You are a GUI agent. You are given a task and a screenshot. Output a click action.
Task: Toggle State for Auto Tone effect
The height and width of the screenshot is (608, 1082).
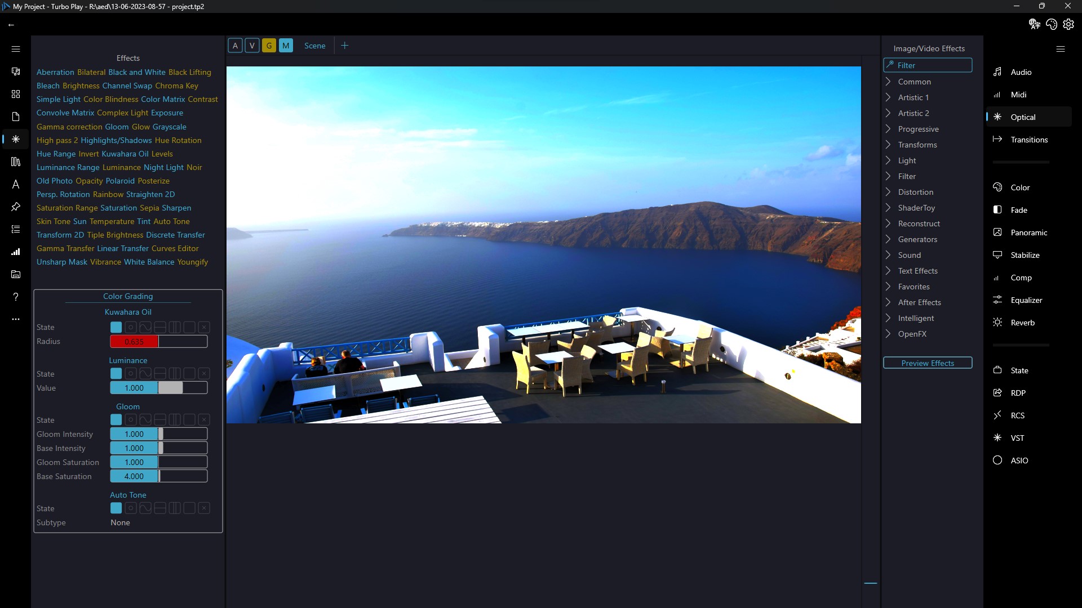116,508
